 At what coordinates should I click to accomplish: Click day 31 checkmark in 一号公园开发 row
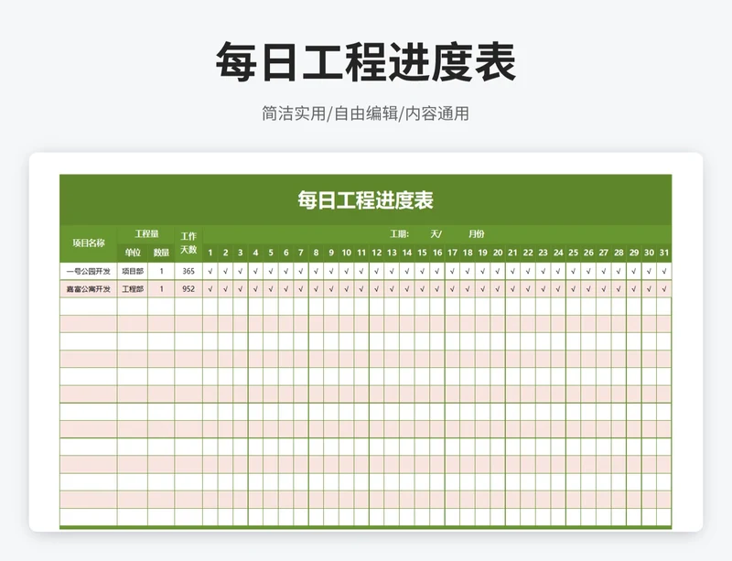pyautogui.click(x=663, y=272)
